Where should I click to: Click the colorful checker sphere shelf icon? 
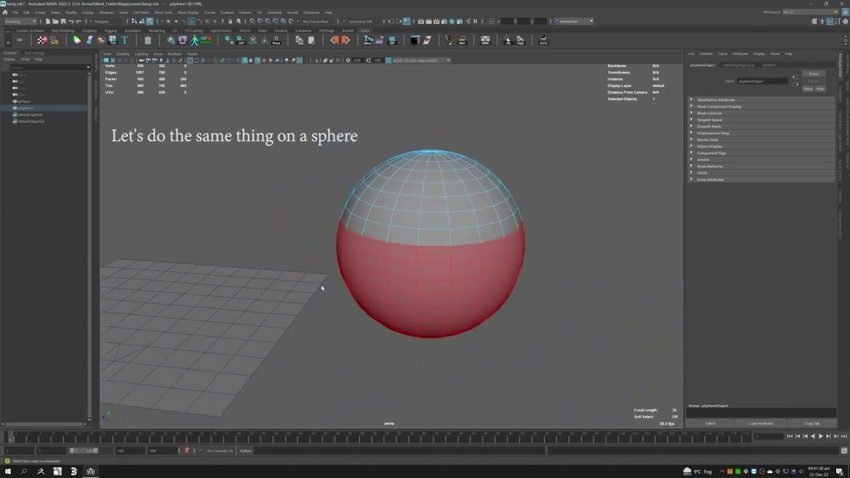(42, 40)
